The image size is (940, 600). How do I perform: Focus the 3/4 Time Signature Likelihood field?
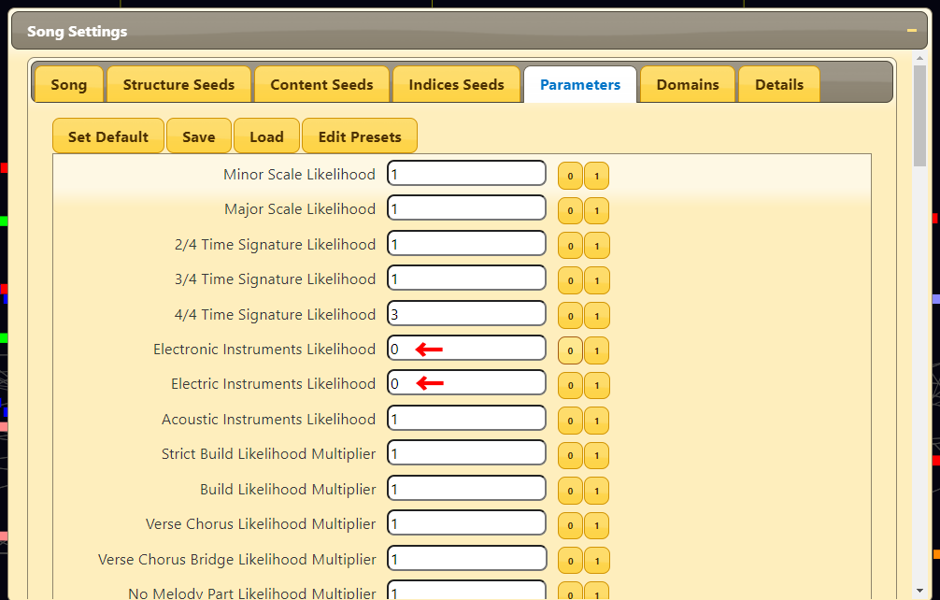pyautogui.click(x=466, y=279)
